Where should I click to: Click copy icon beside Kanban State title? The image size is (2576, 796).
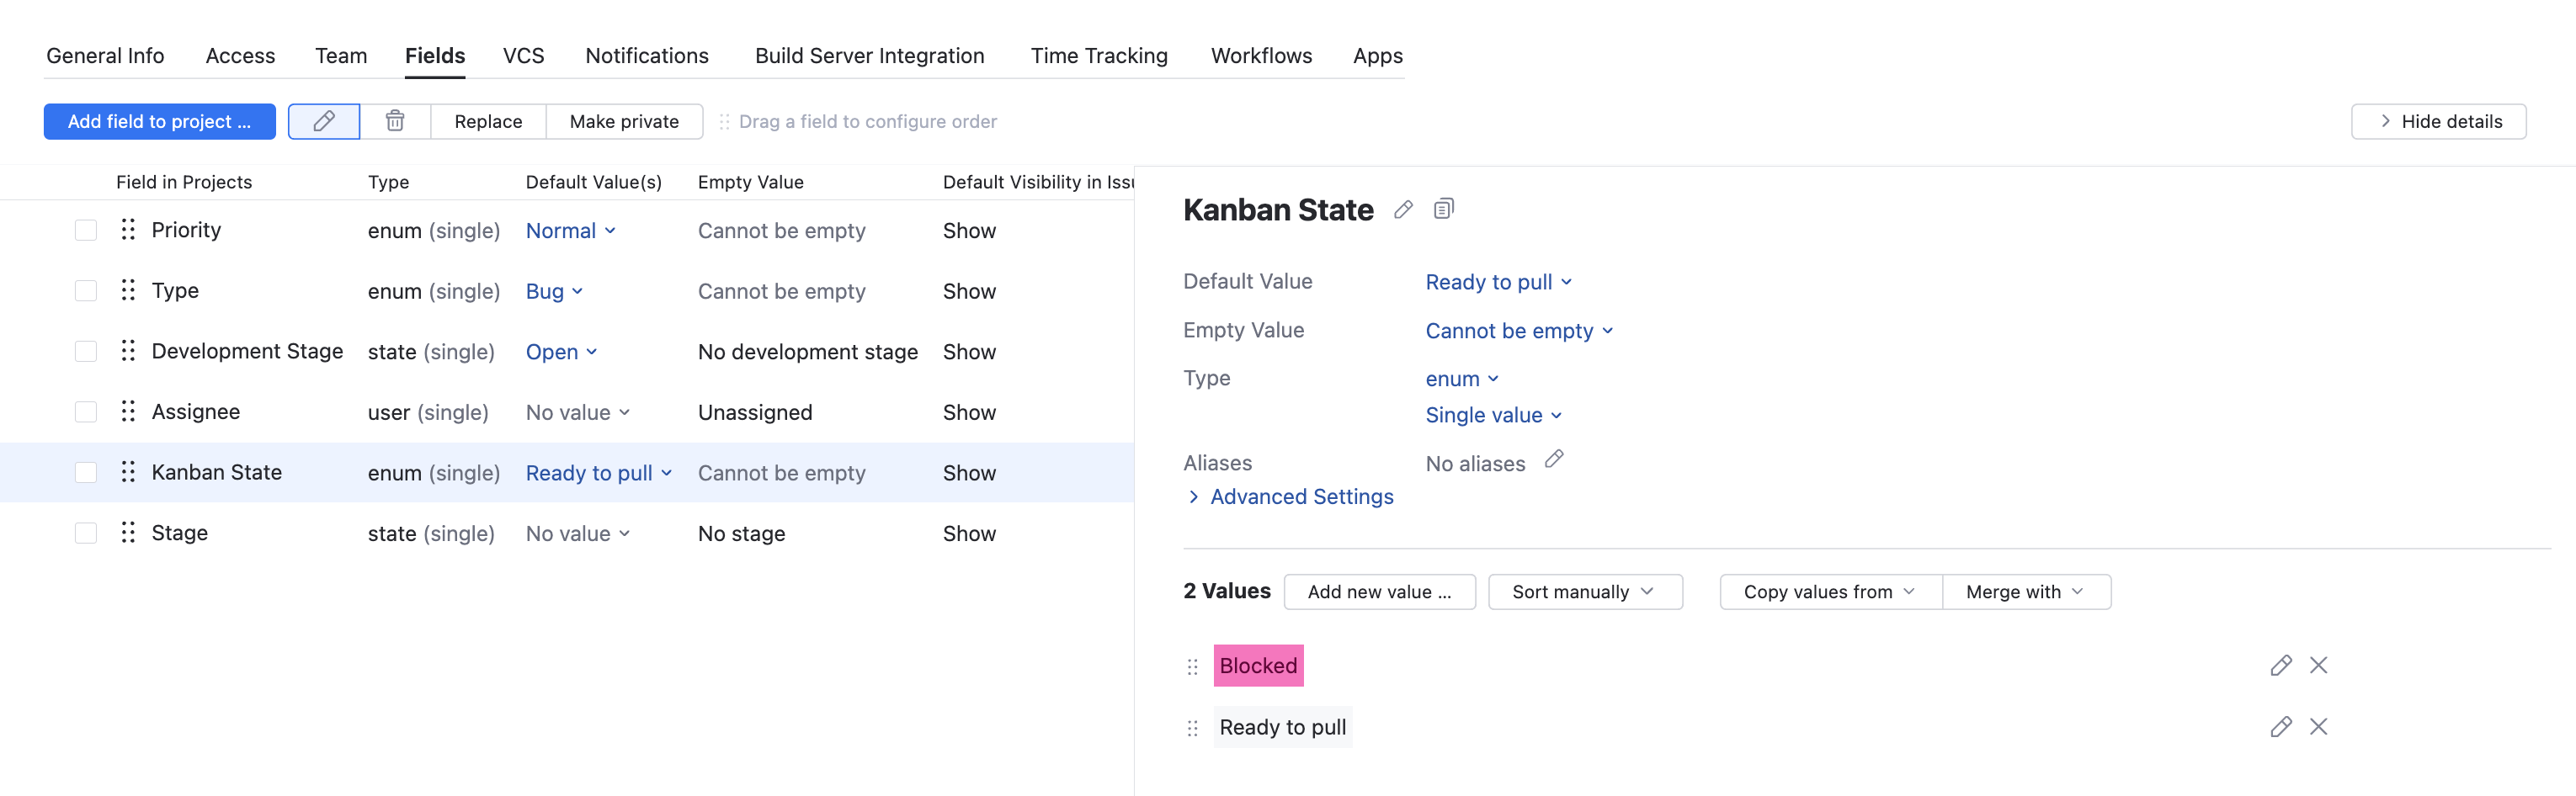point(1443,209)
